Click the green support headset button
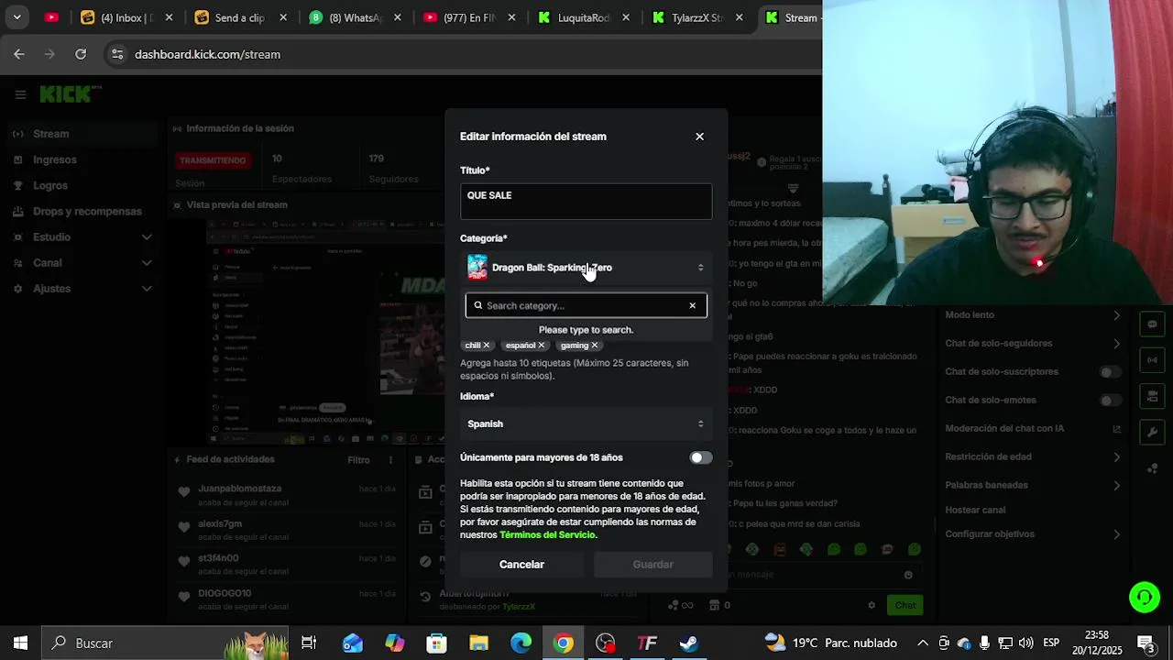Viewport: 1173px width, 660px height. (x=1144, y=598)
